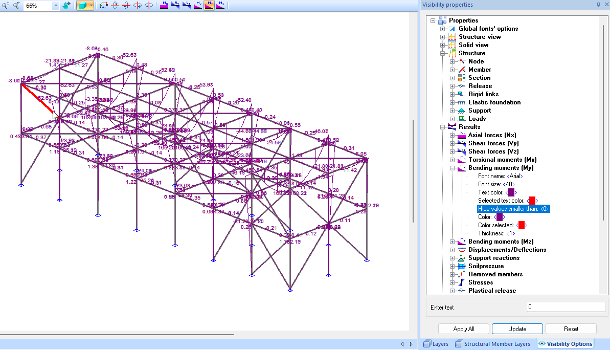Screen dimensions: 610x350
Task: Select the Font name <Arial> property
Action: pyautogui.click(x=500, y=176)
